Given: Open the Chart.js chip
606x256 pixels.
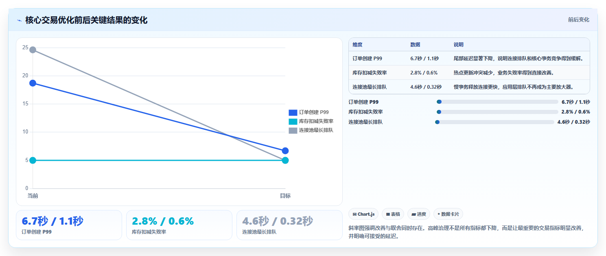Looking at the screenshot, I should (363, 214).
